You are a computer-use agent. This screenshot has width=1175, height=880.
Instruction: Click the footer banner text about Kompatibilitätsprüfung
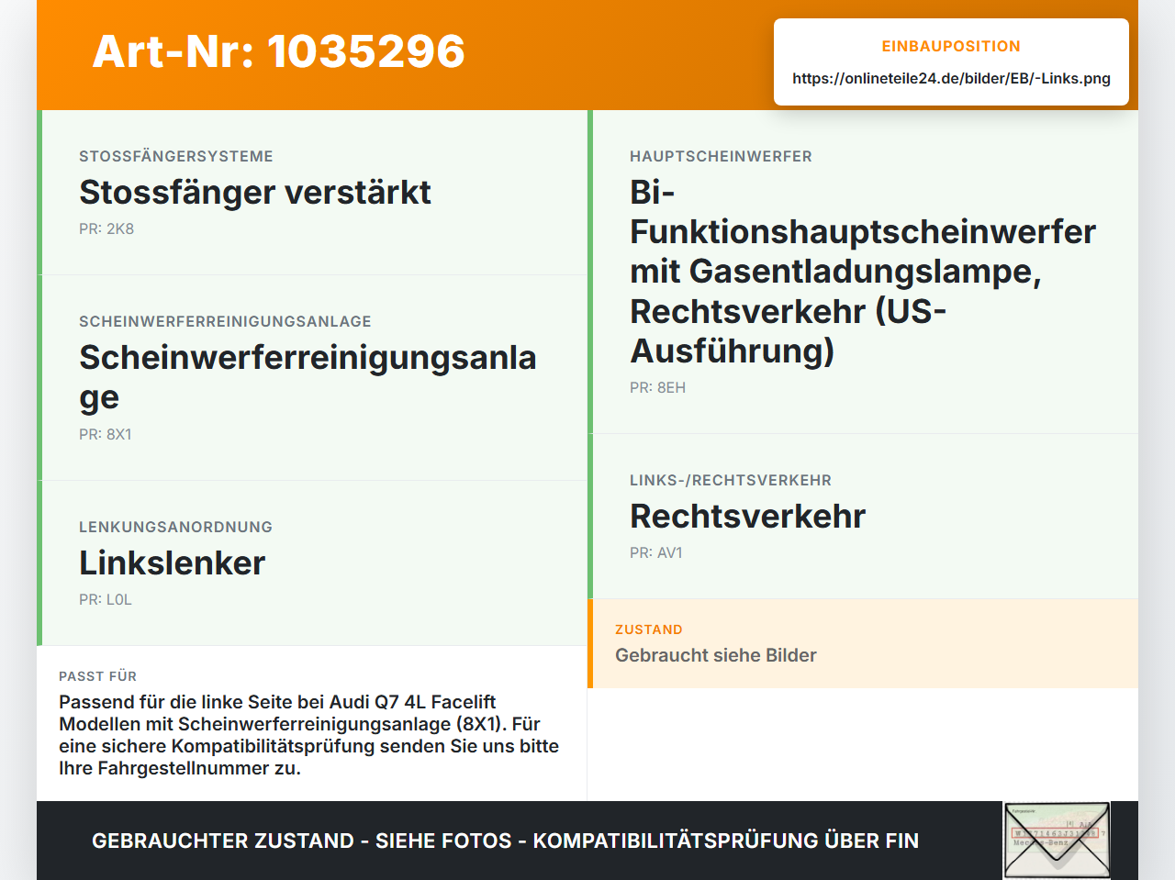click(x=505, y=841)
